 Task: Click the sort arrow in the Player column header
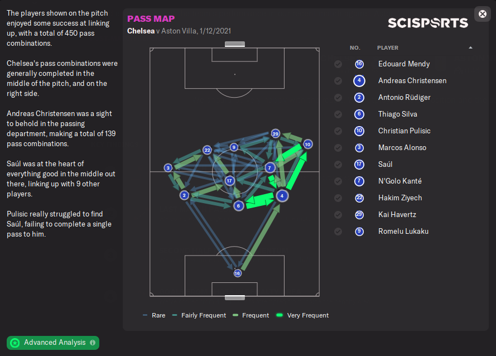click(470, 48)
